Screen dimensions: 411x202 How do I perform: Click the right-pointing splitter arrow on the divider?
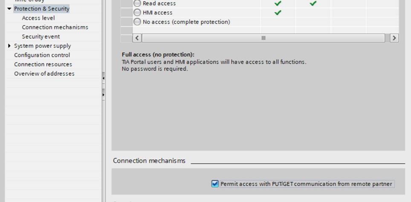[x=104, y=94]
